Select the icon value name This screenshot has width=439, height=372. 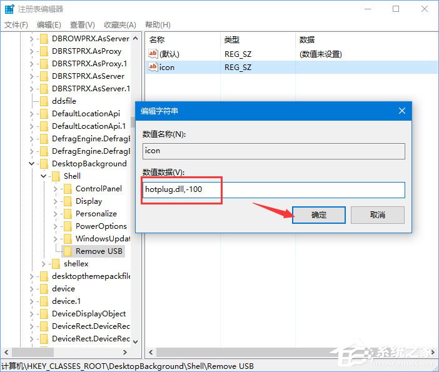click(167, 68)
